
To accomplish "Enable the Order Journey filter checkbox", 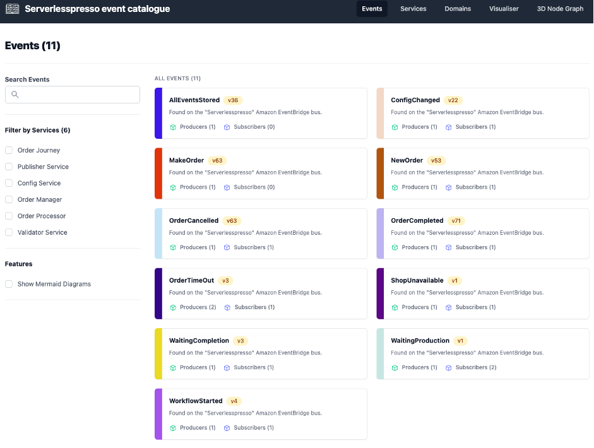I will (9, 150).
